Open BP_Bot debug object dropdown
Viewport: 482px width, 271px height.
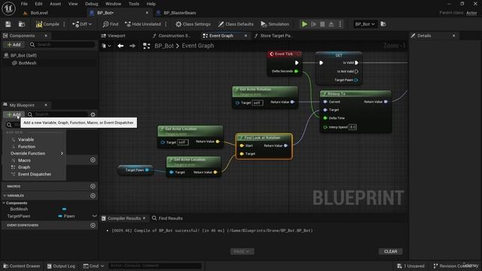365,24
